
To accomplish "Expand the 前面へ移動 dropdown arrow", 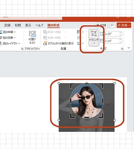I will [65, 32].
